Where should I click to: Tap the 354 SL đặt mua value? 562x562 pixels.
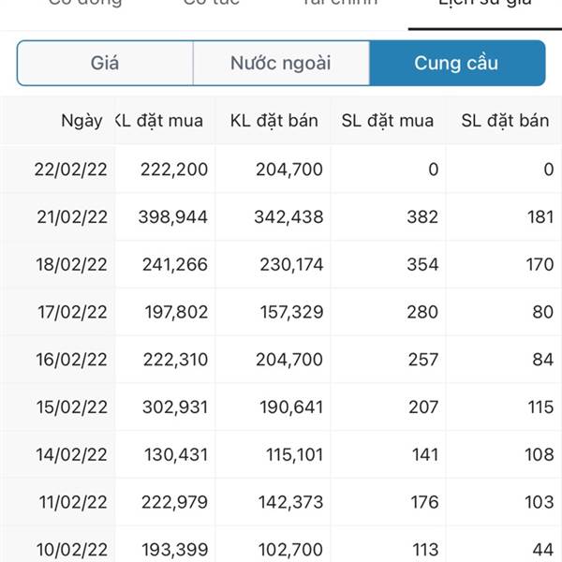pos(422,264)
